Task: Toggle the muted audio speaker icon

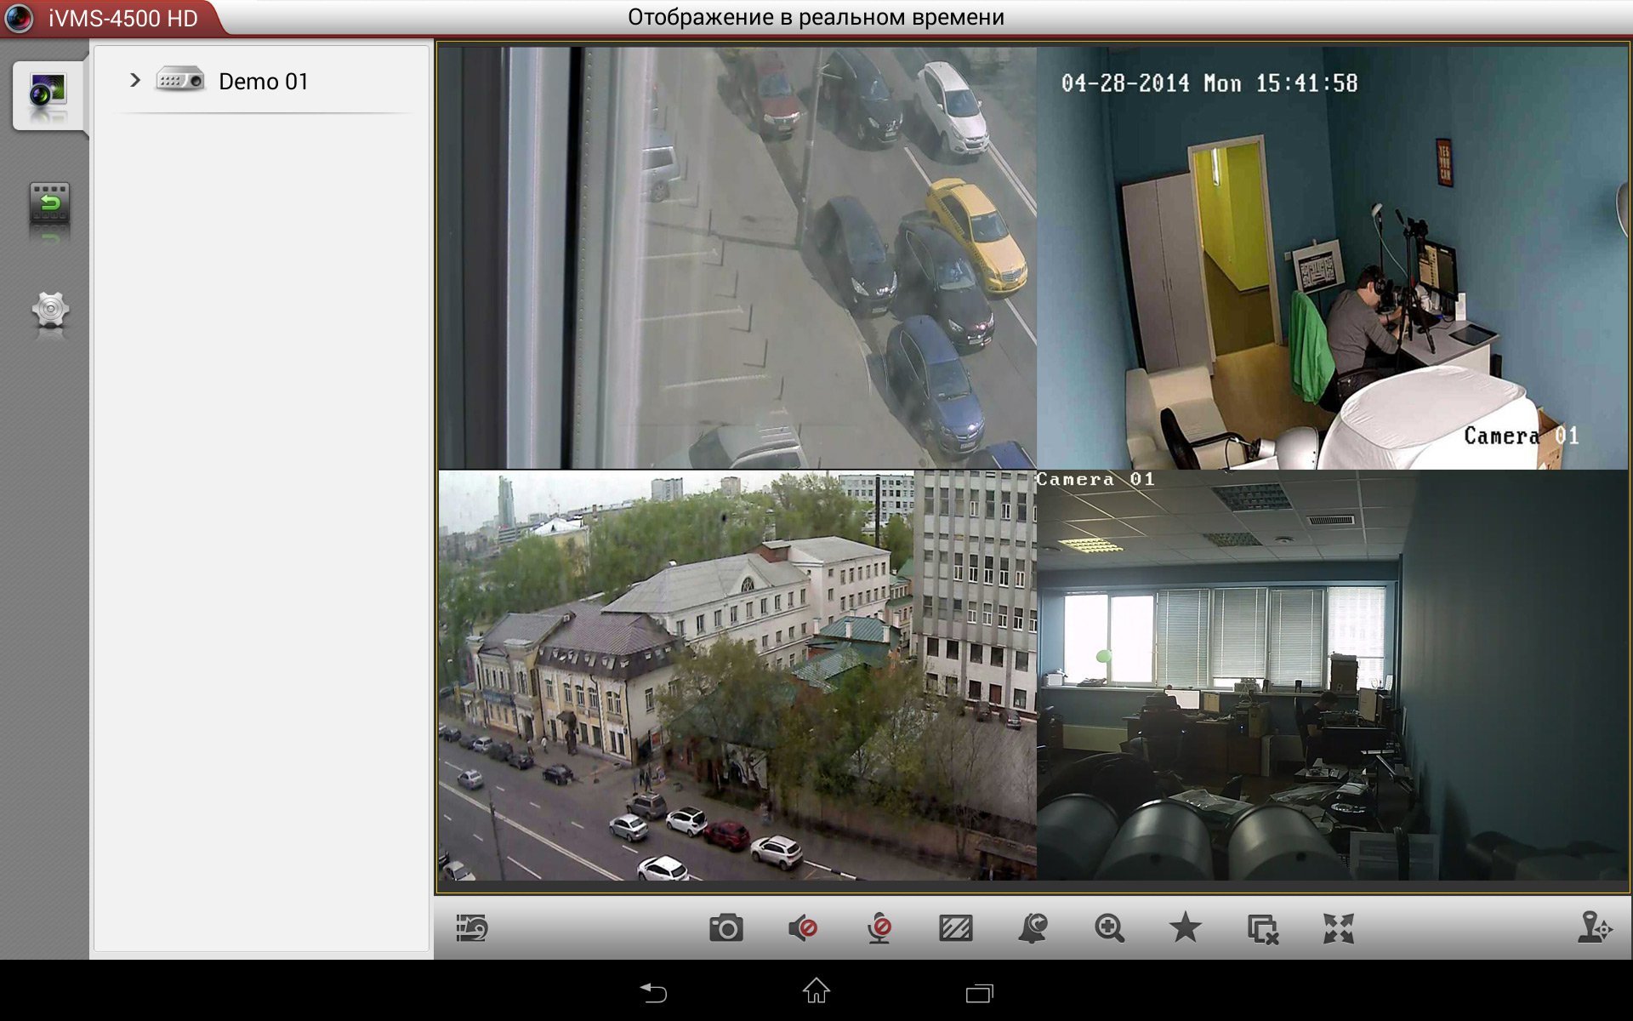Action: pyautogui.click(x=803, y=928)
